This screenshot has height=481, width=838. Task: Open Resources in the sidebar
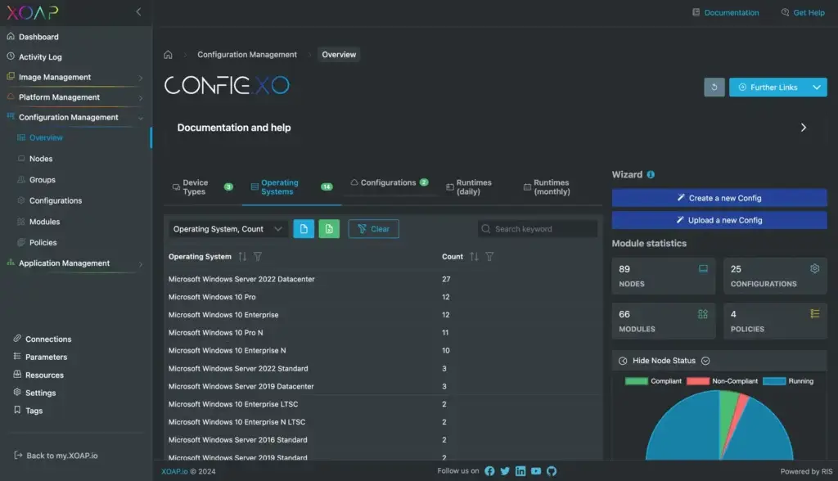click(44, 375)
